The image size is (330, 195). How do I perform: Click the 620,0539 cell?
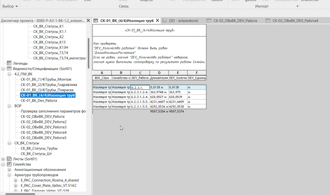[x=178, y=97]
